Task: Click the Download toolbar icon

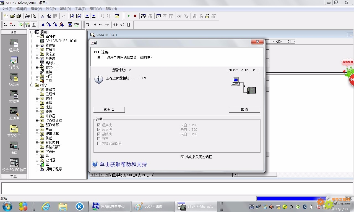Action: 94,16
